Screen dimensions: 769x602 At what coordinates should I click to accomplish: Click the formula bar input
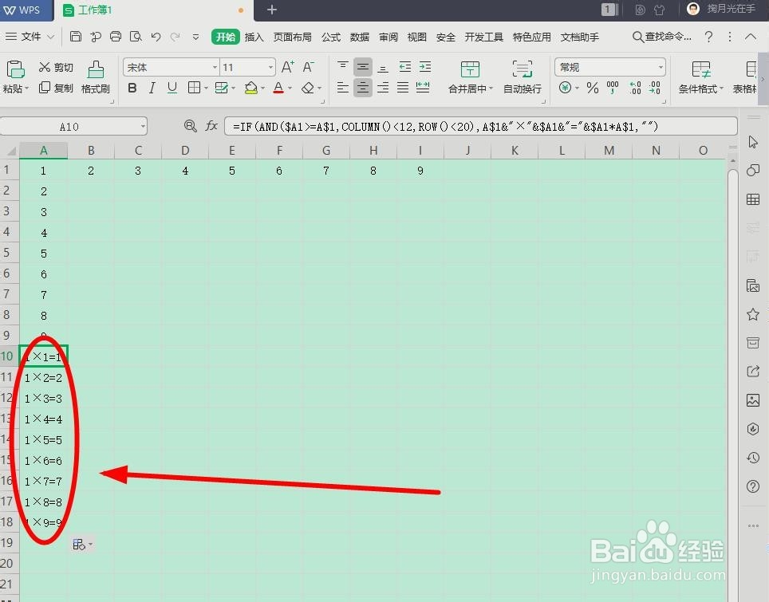(x=480, y=127)
